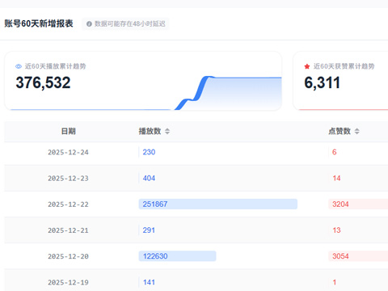Click the 播放数 column header
Image resolution: width=388 pixels, height=291 pixels.
tap(150, 131)
